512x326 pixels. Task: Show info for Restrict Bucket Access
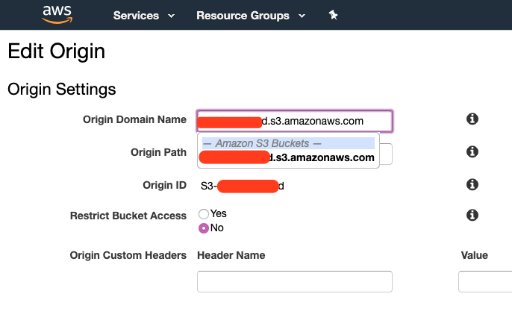click(472, 215)
